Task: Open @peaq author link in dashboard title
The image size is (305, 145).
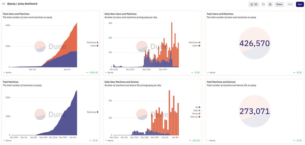Action: 11,4
